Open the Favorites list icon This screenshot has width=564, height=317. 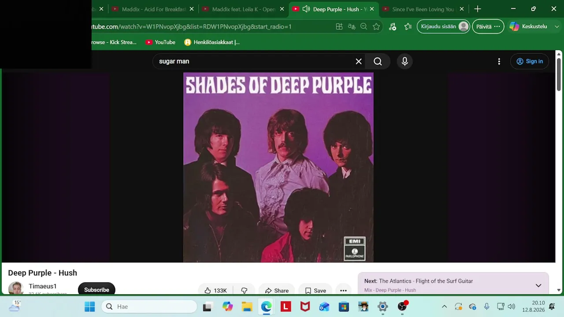408,26
